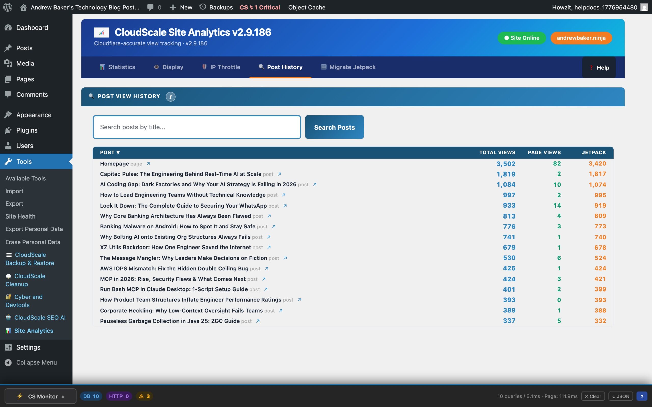Open Backups via the history icon
The height and width of the screenshot is (407, 652).
[203, 7]
